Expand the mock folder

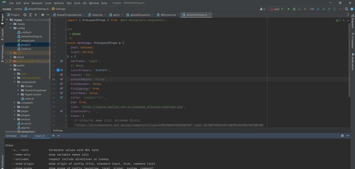[x=11, y=57]
